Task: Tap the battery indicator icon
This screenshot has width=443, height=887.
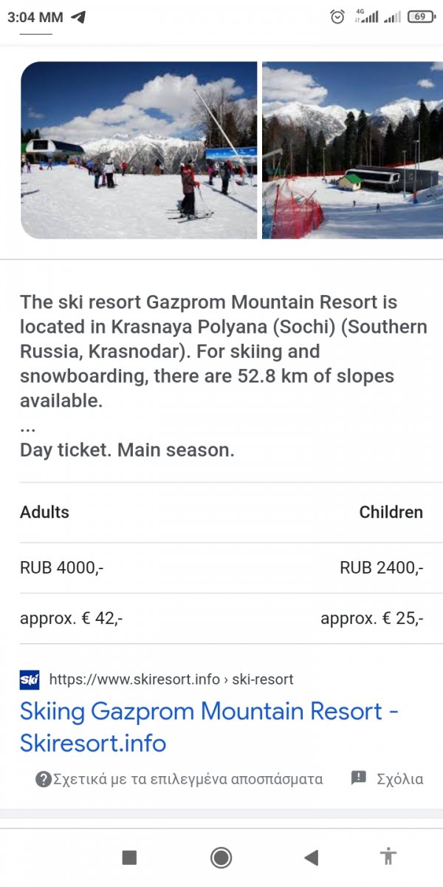Action: tap(420, 17)
